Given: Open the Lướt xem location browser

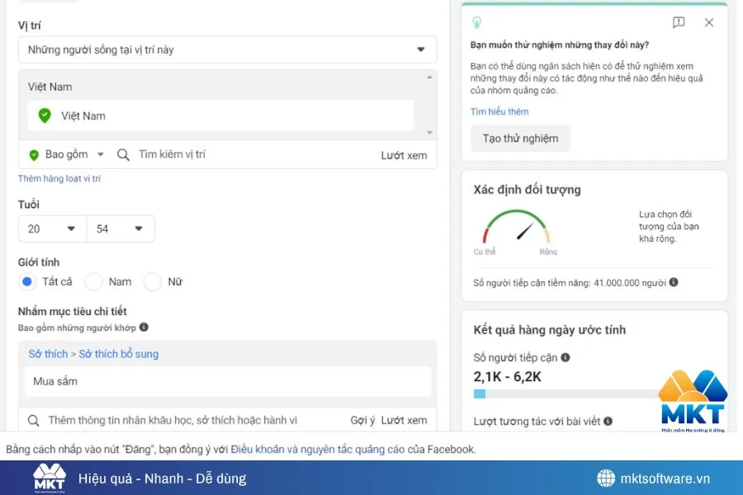Looking at the screenshot, I should pos(404,154).
